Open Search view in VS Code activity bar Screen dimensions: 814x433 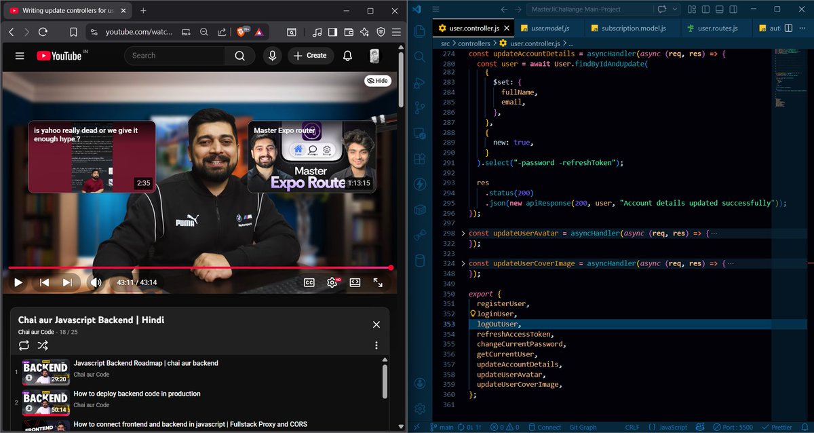coord(419,57)
